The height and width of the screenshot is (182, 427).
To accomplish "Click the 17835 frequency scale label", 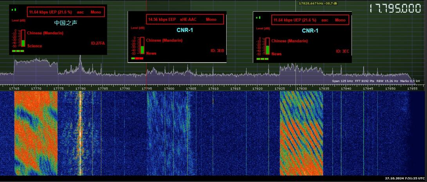I will (324, 89).
